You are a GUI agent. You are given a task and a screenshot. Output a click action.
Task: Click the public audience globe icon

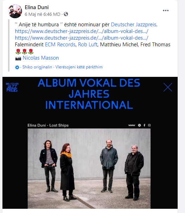pos(66,14)
